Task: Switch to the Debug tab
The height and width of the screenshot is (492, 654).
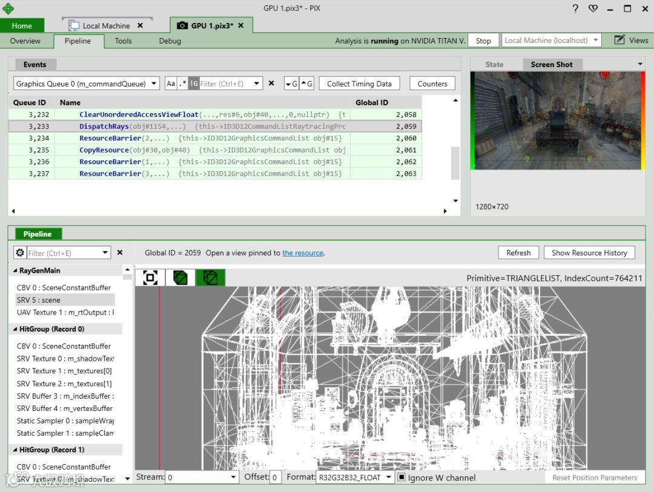Action: pyautogui.click(x=170, y=41)
